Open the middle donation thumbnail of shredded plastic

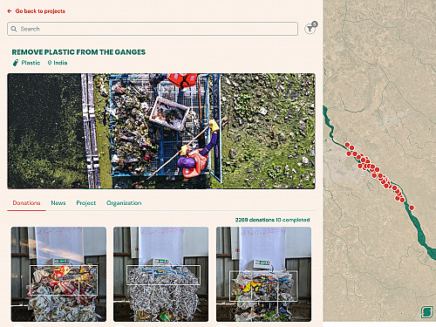[x=161, y=274]
